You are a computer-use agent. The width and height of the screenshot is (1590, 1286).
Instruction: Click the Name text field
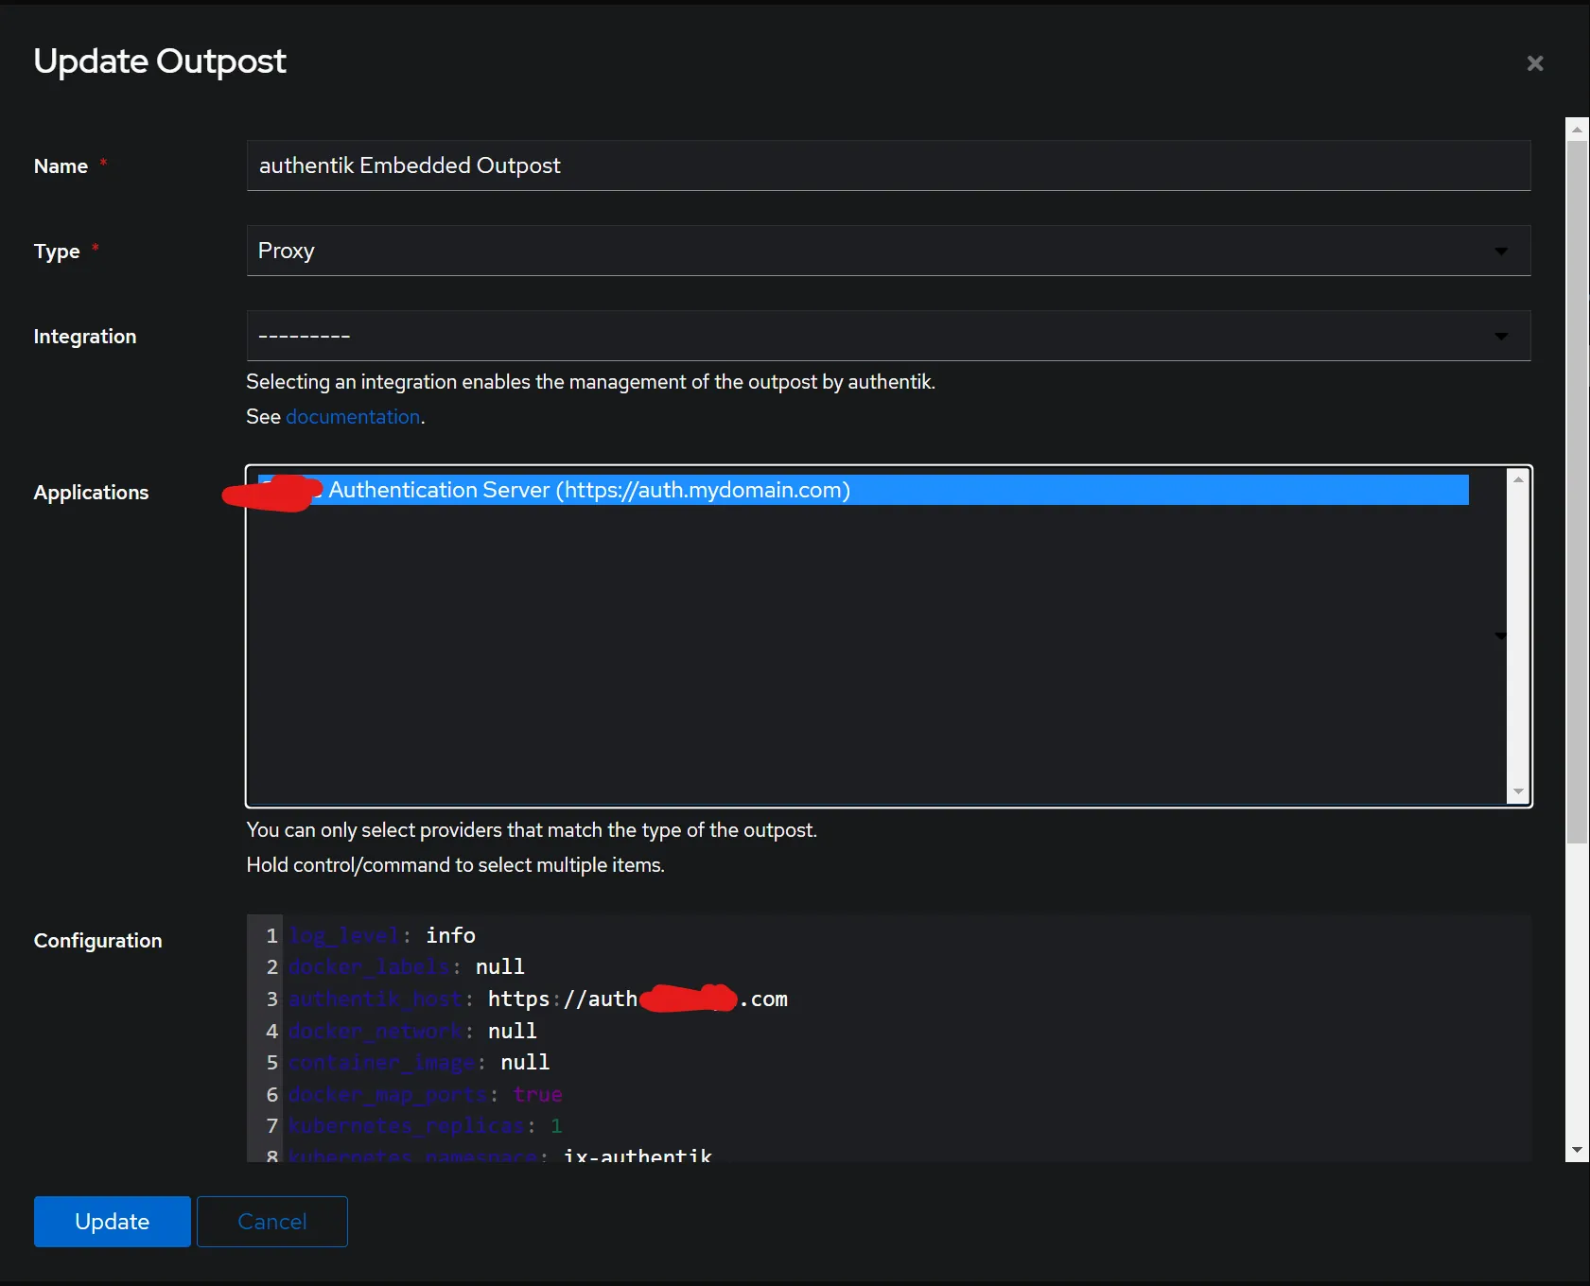point(887,165)
